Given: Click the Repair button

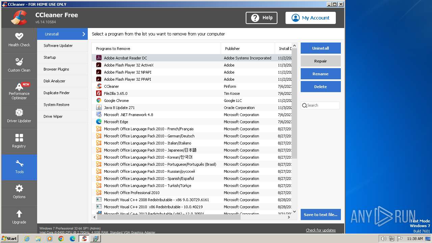Looking at the screenshot, I should pyautogui.click(x=321, y=61).
